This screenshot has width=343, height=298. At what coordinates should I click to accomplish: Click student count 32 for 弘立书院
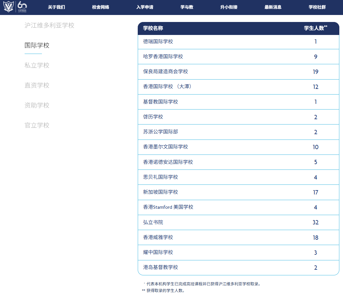[315, 222]
